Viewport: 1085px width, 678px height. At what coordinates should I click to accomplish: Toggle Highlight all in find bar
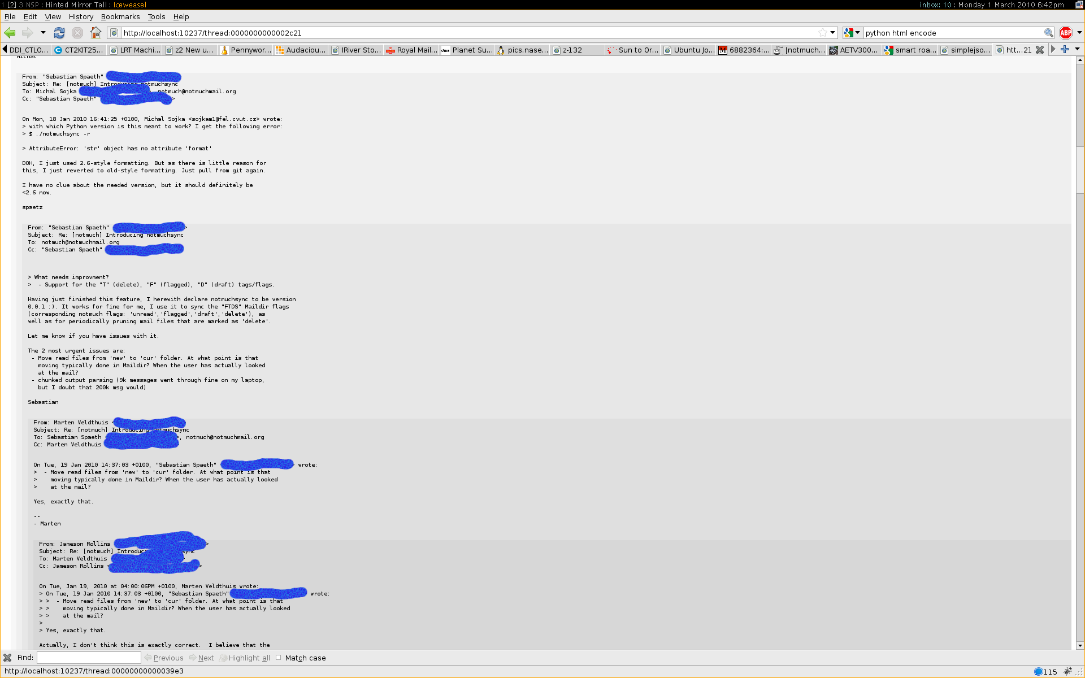click(x=244, y=658)
